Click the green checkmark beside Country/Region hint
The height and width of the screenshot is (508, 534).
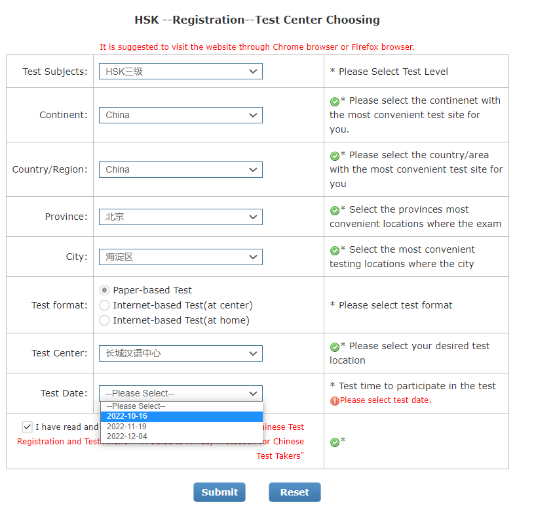coord(335,156)
